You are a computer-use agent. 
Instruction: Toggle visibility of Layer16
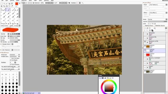145,50
